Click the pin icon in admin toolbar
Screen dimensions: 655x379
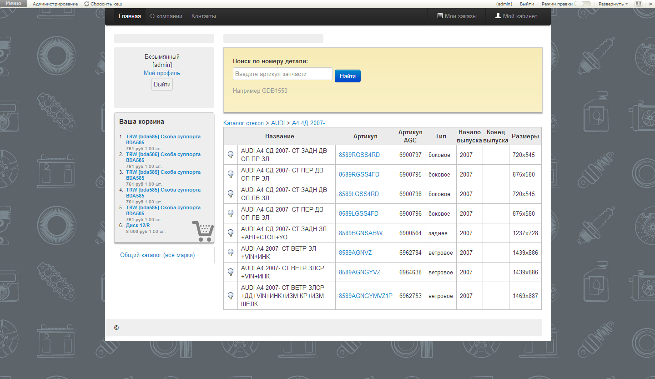650,4
